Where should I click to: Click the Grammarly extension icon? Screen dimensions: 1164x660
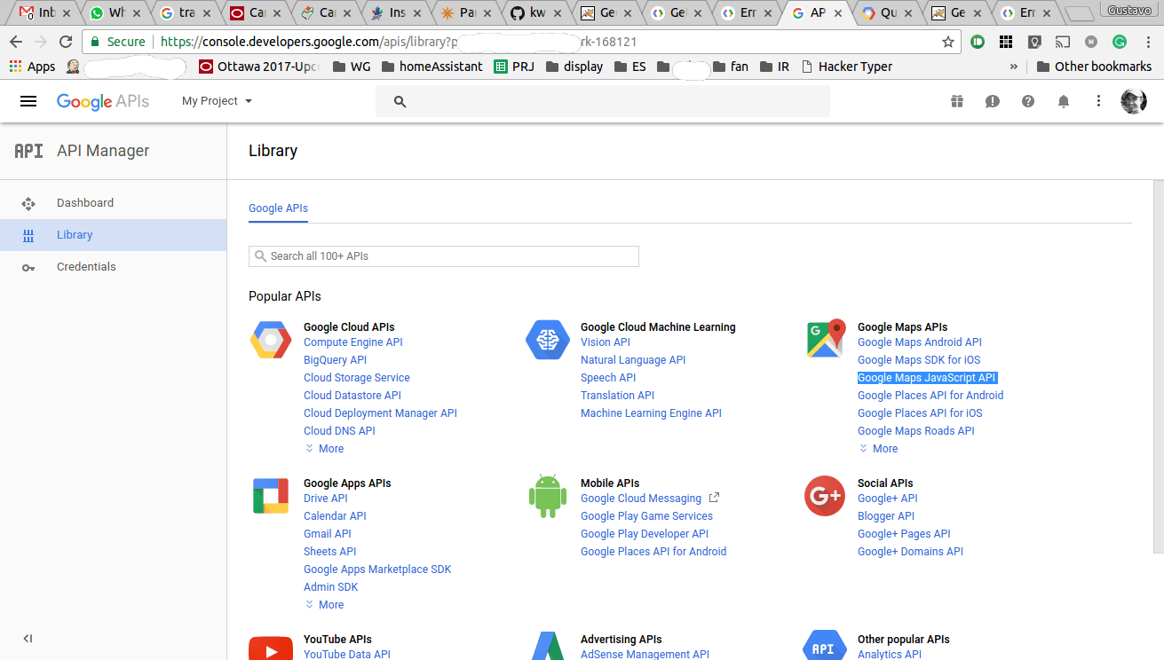tap(1120, 42)
